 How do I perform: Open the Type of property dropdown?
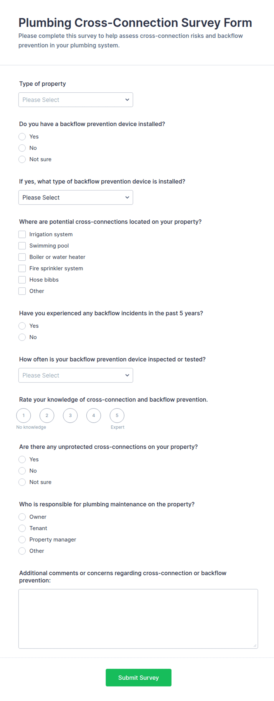pos(76,100)
